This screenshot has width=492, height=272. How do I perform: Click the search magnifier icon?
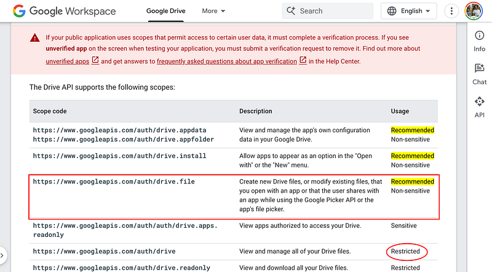tap(291, 11)
